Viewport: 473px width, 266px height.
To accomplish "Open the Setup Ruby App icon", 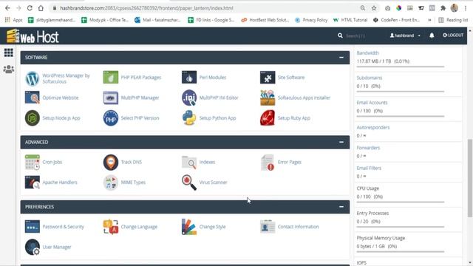I will [x=268, y=118].
